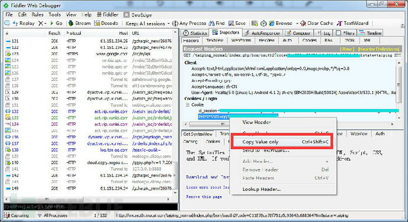
Task: Click the QuickExec command input box
Action: point(90,207)
